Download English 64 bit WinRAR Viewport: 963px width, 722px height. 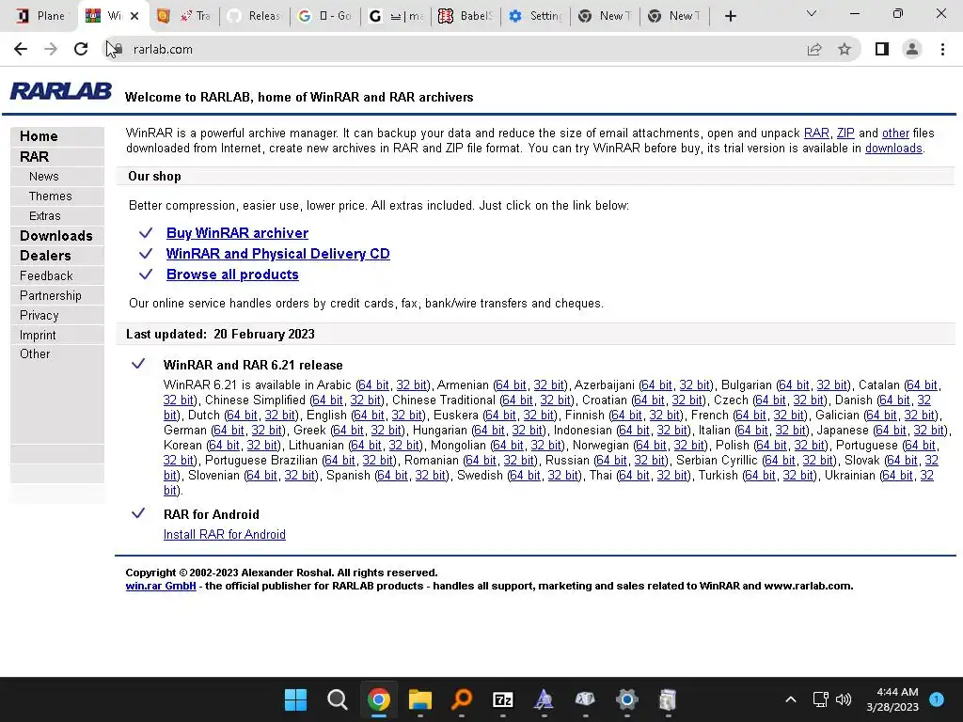369,415
